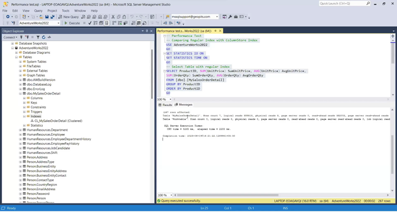397x213 pixels.
Task: Toggle Include Live Query Statistics
Action: click(x=120, y=23)
